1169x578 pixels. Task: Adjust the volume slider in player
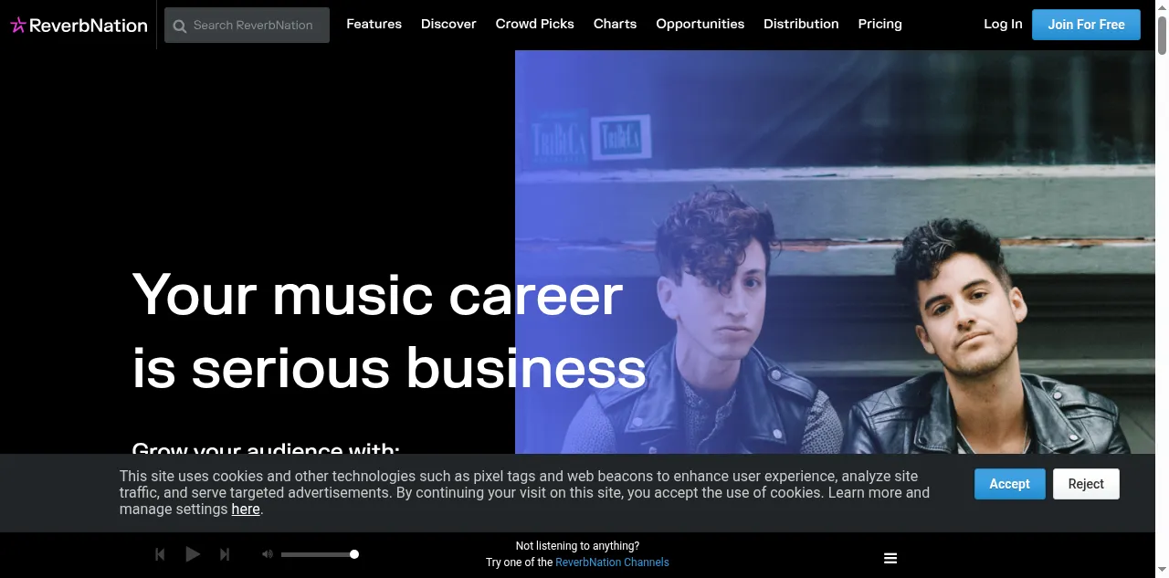click(x=319, y=554)
